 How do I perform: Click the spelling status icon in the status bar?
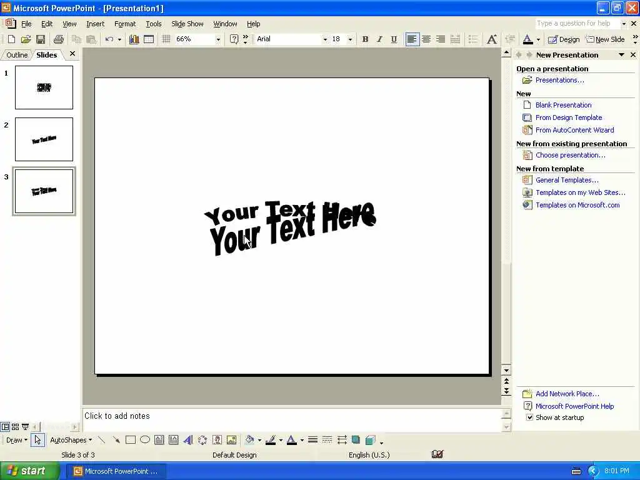pos(437,454)
